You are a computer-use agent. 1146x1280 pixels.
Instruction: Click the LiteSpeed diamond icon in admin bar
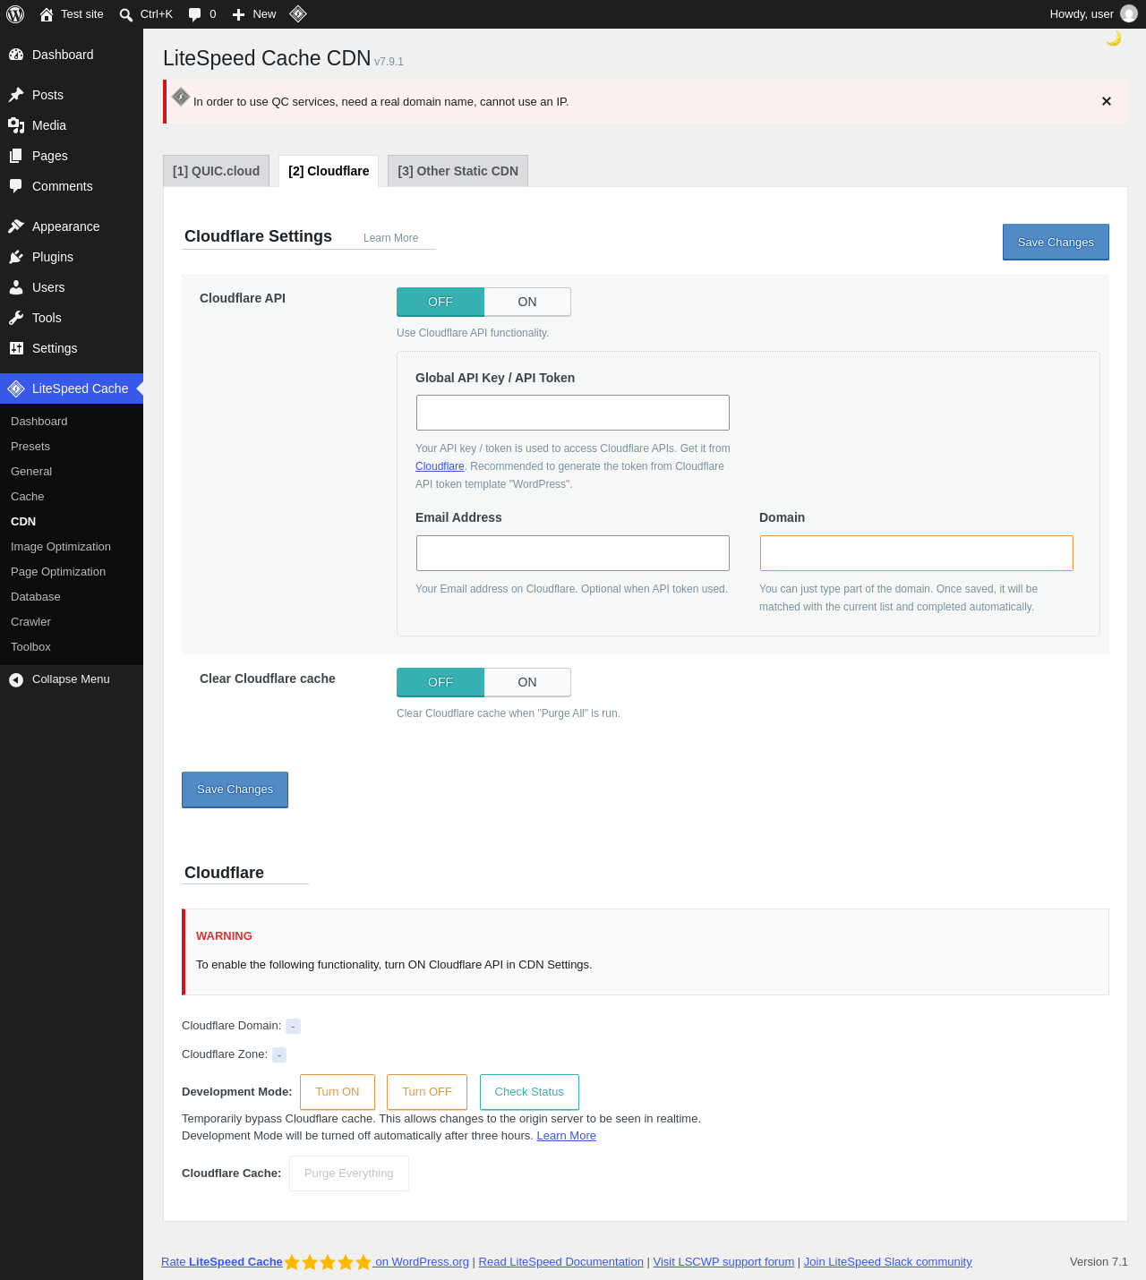tap(298, 13)
